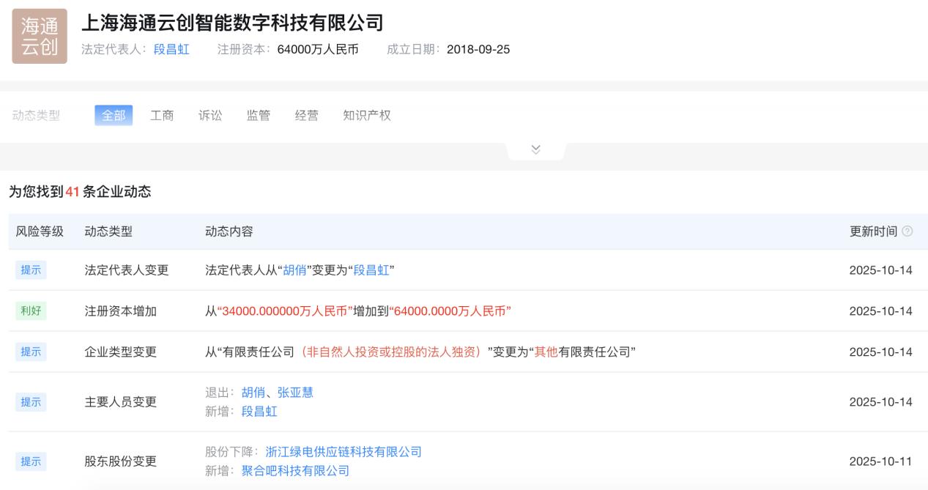Click the help icon beside 更新时间
The width and height of the screenshot is (928, 490).
(907, 231)
